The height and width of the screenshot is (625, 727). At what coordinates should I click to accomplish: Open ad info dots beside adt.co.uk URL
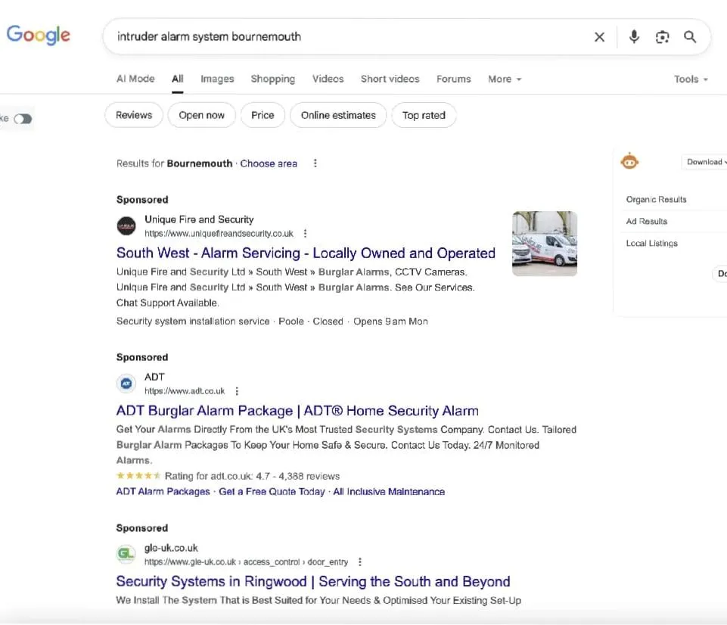(237, 391)
